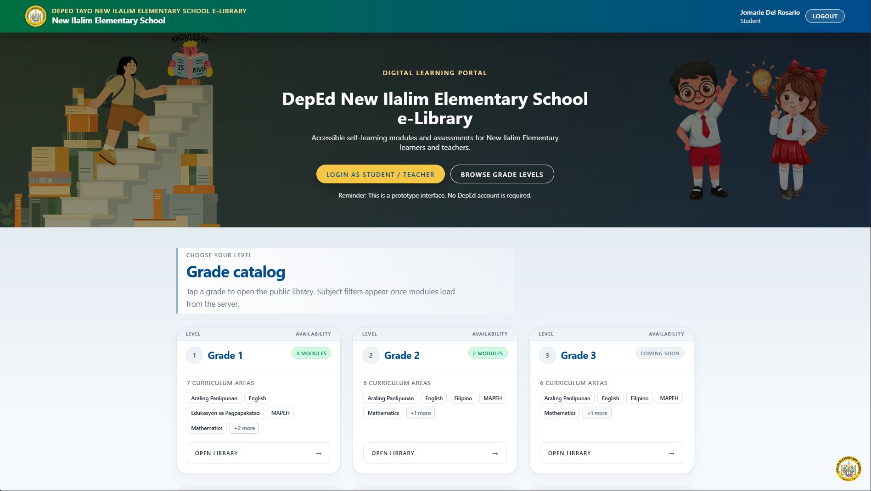Click 'Grade catalog' heading
Image resolution: width=871 pixels, height=491 pixels.
coord(236,272)
